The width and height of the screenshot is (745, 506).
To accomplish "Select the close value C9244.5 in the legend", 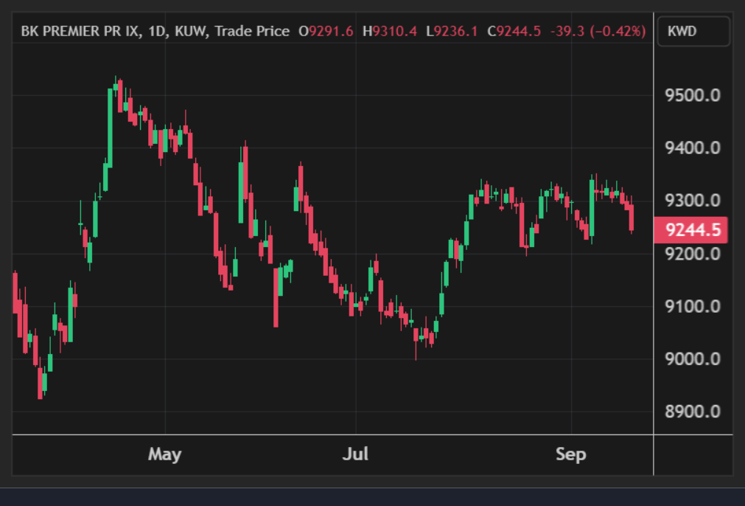I will [514, 32].
